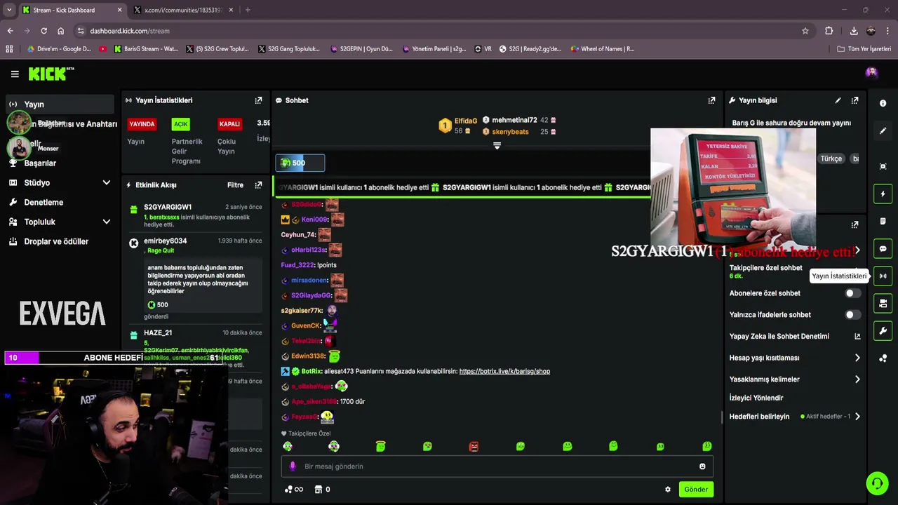
Task: Click the Kick logo
Action: point(51,74)
